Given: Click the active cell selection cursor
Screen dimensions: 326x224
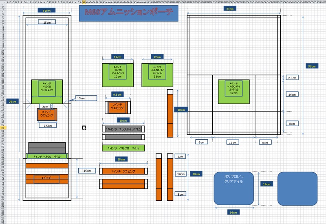Looking at the screenshot, I should click(x=84, y=127).
